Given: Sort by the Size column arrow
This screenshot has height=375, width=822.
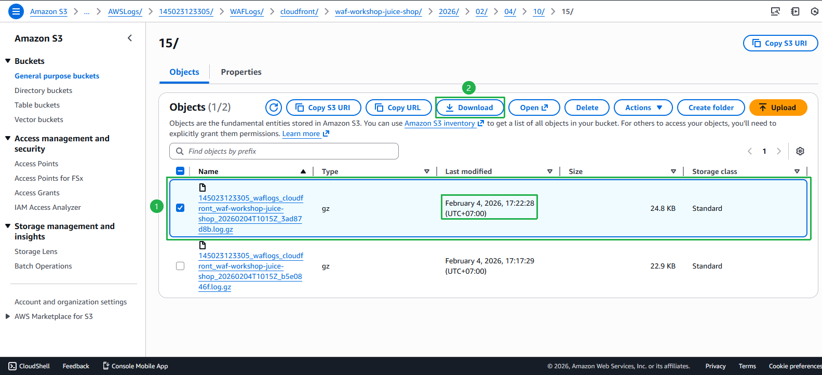Looking at the screenshot, I should (673, 171).
